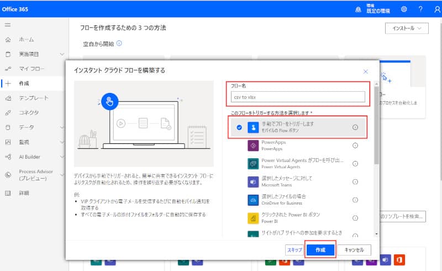442x271 pixels.
Task: Show info for OneDrive for Business trigger
Action: [x=355, y=200]
